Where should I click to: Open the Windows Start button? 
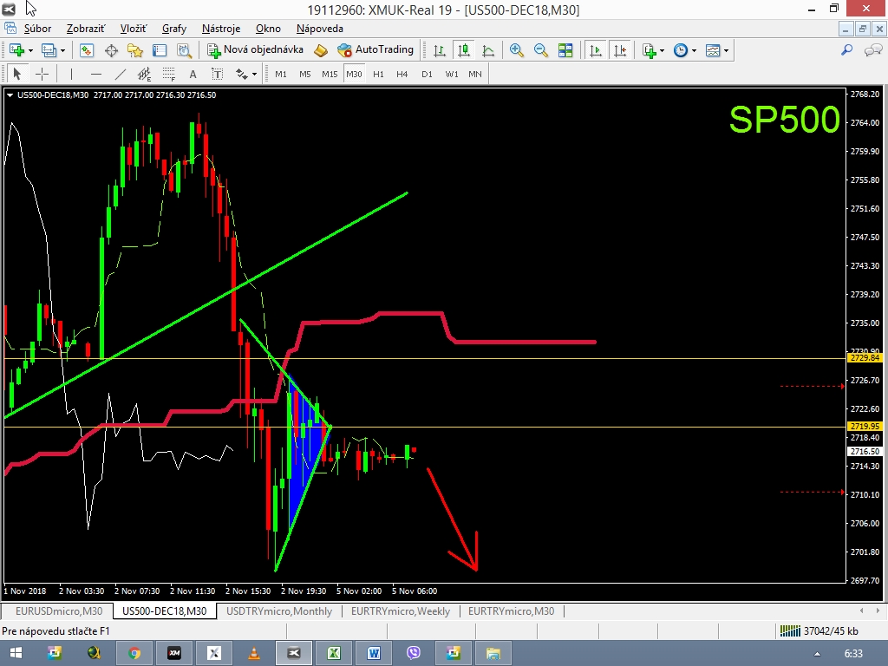16,653
